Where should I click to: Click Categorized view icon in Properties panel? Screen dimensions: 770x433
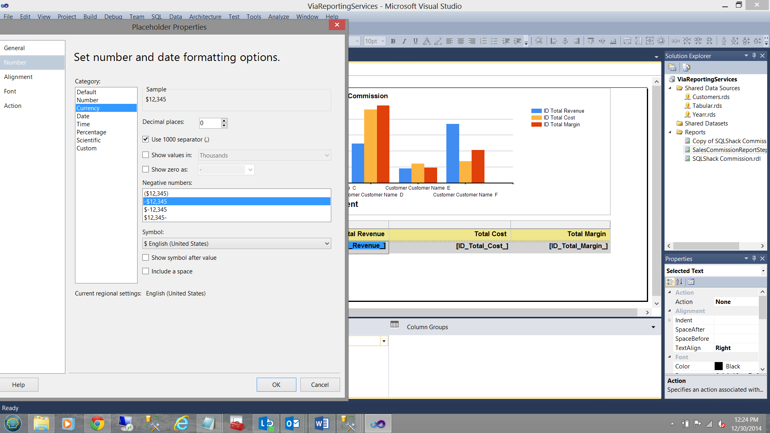pyautogui.click(x=670, y=282)
